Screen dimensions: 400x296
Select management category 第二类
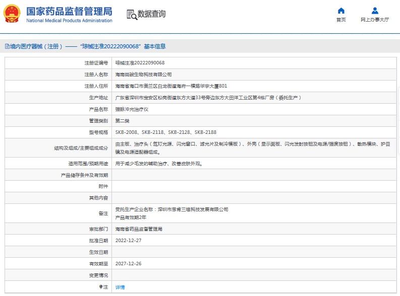click(122, 121)
